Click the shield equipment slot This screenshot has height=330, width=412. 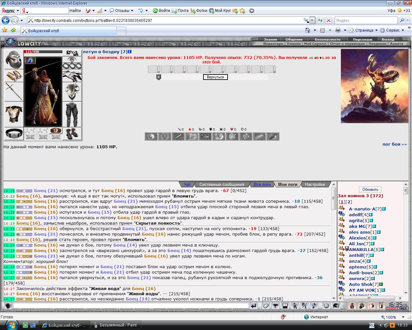point(72,92)
